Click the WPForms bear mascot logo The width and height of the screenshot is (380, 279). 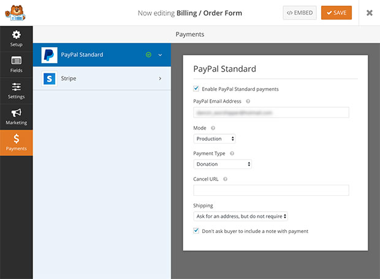tap(15, 13)
